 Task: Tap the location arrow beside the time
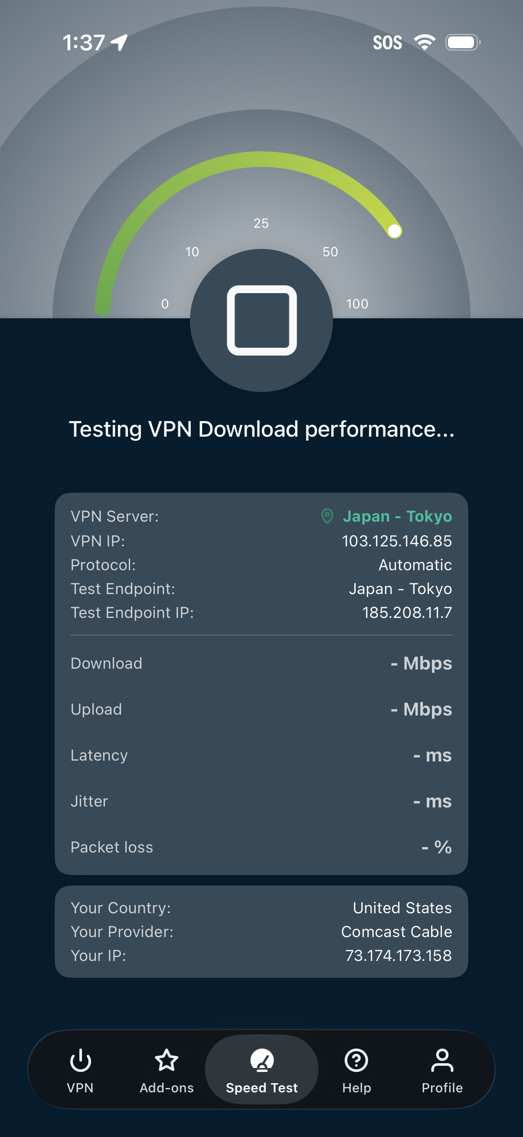click(119, 43)
